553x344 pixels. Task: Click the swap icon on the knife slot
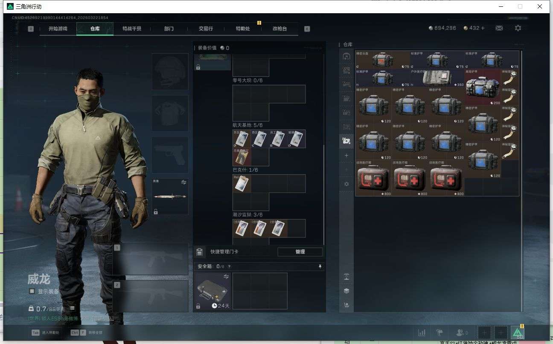[x=184, y=182]
